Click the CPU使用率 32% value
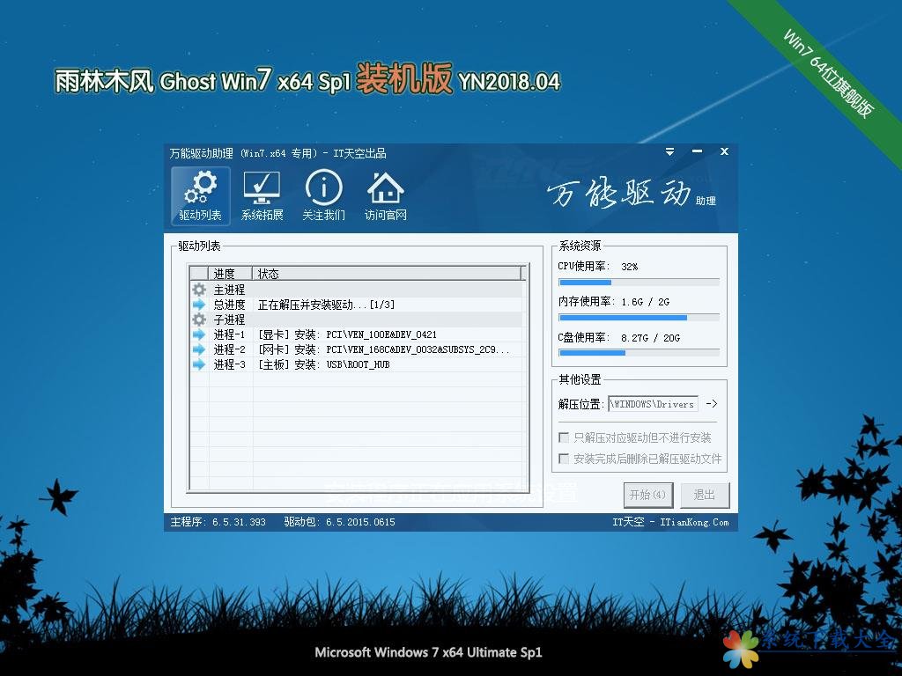 pyautogui.click(x=629, y=267)
